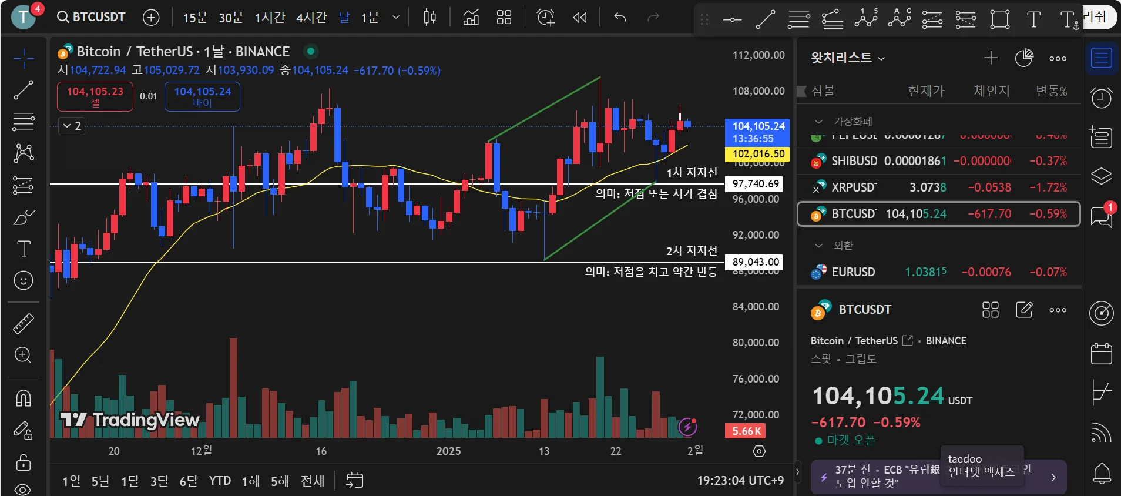Add a symbol to the watchlist
The image size is (1121, 496).
tap(991, 58)
